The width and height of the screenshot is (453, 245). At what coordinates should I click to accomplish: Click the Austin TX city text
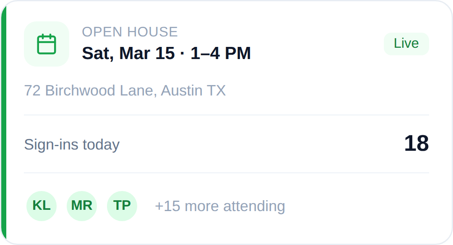point(193,90)
